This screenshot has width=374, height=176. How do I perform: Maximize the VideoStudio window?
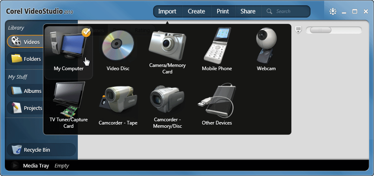pyautogui.click(x=355, y=11)
